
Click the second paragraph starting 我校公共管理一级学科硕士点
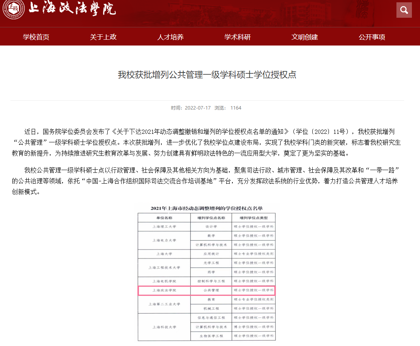(x=205, y=181)
